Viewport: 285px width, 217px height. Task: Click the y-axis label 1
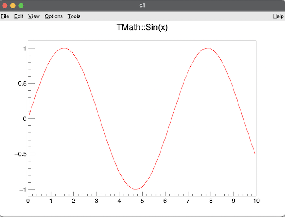click(x=25, y=49)
